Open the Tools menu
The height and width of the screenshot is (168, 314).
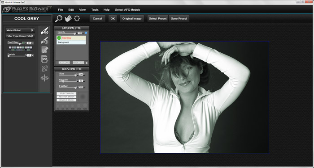coord(95,9)
